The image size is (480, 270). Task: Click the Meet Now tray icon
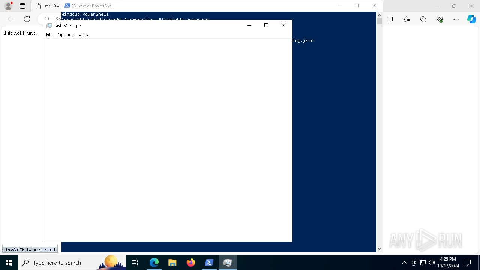[x=414, y=262]
